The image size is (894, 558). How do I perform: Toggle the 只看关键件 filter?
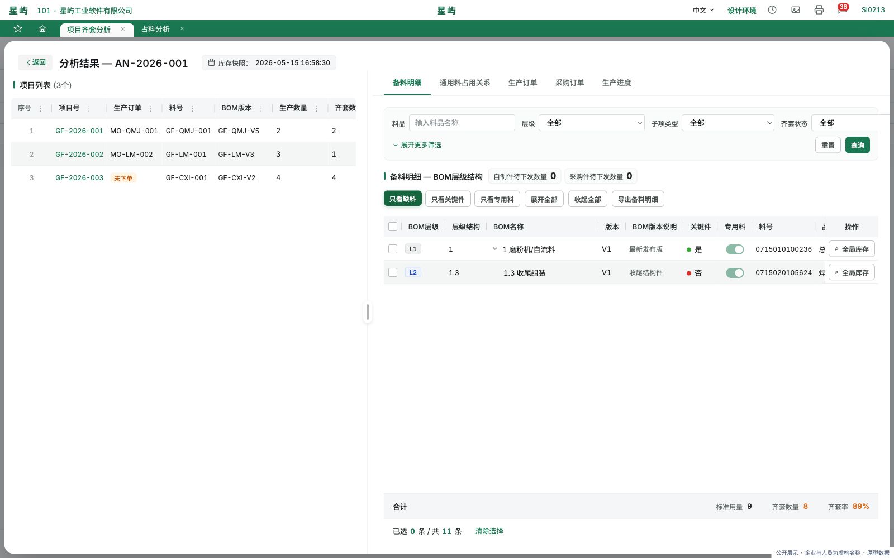tap(448, 199)
